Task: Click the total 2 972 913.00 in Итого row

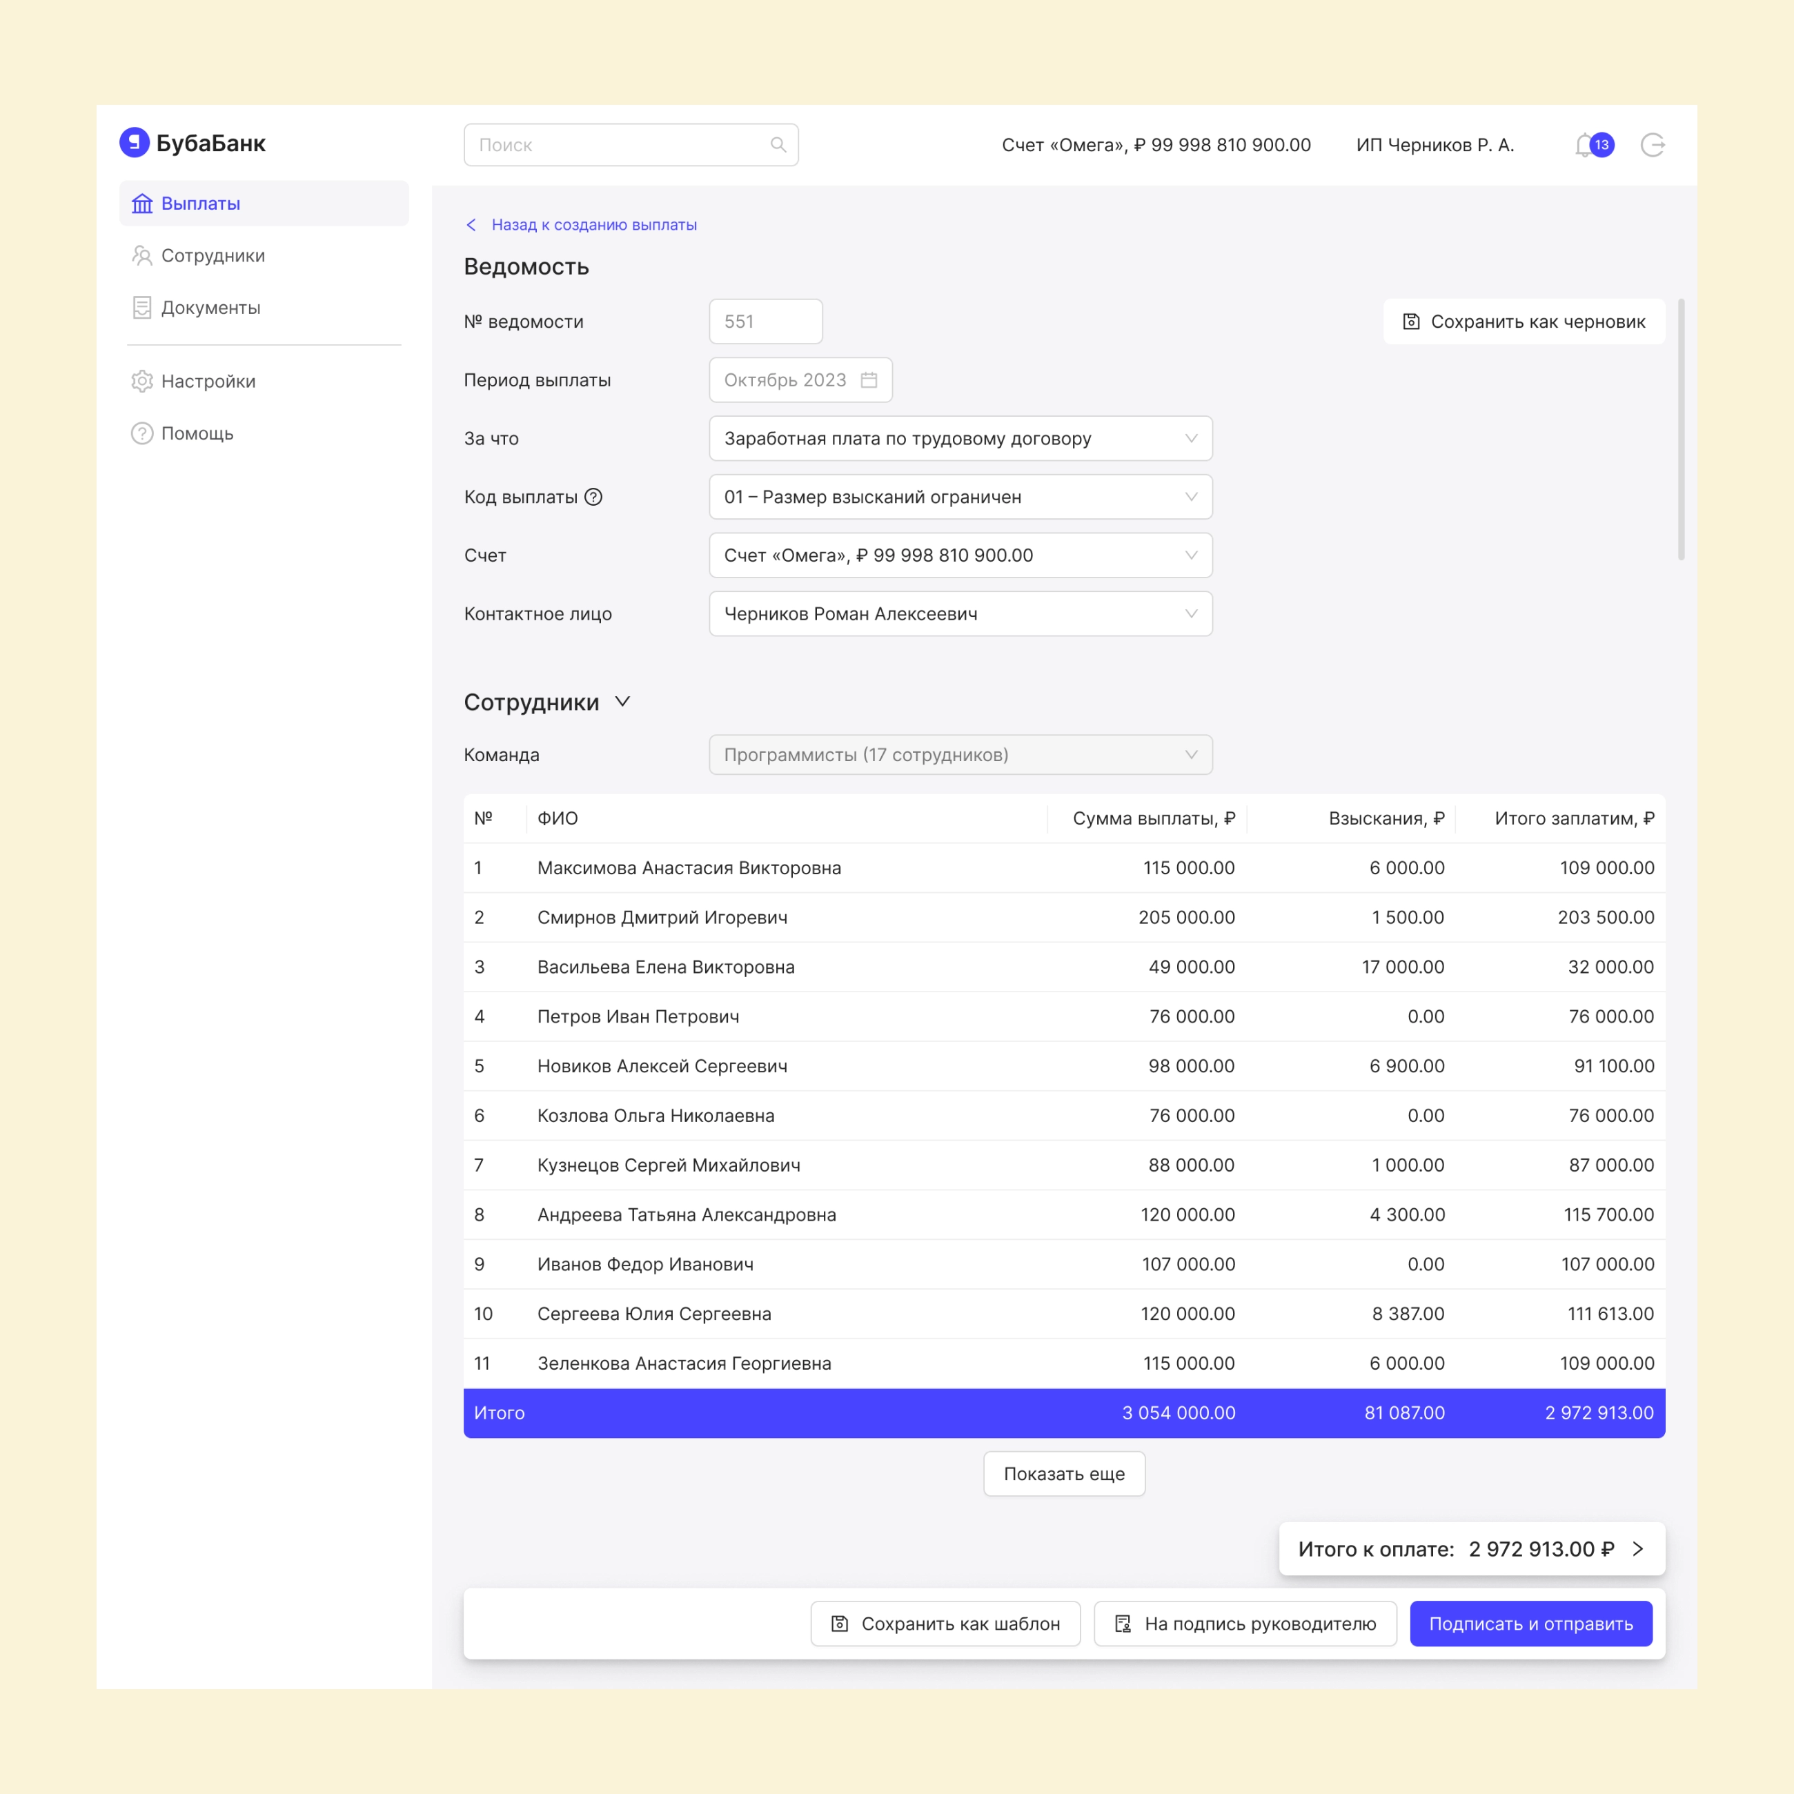Action: click(x=1599, y=1412)
